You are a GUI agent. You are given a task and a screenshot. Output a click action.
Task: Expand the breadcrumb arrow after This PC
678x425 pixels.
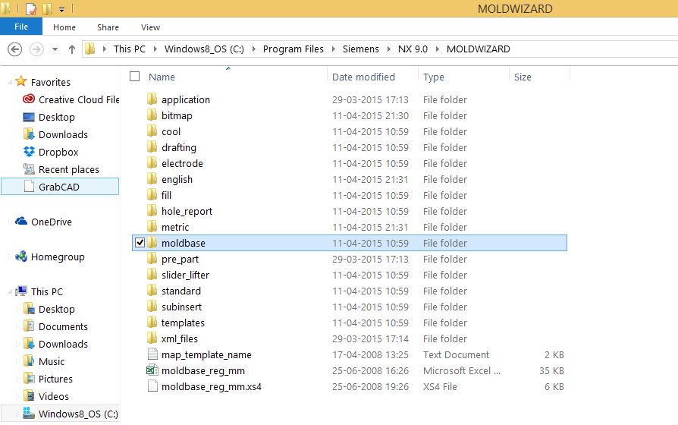[155, 49]
